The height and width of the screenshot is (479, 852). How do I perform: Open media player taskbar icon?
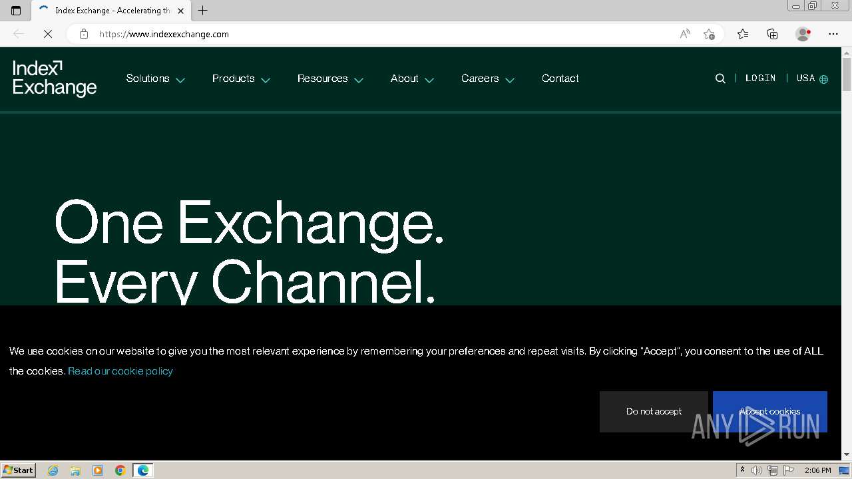(x=98, y=470)
